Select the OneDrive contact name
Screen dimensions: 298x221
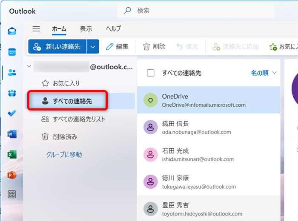(x=175, y=96)
